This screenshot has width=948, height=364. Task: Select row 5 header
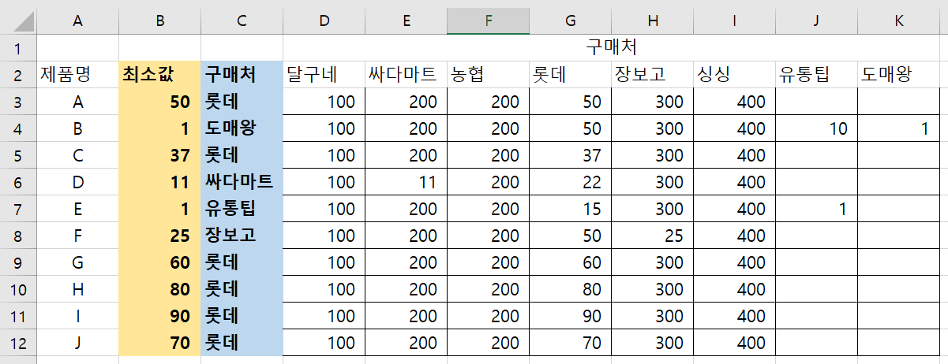18,155
